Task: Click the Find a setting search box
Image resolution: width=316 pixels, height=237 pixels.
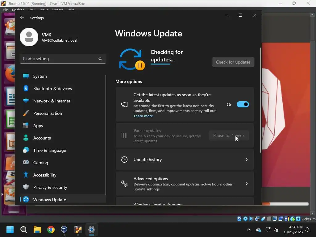Action: point(63,59)
